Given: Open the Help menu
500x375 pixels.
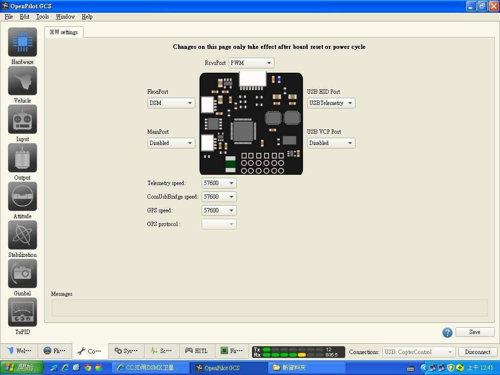Looking at the screenshot, I should click(x=87, y=17).
